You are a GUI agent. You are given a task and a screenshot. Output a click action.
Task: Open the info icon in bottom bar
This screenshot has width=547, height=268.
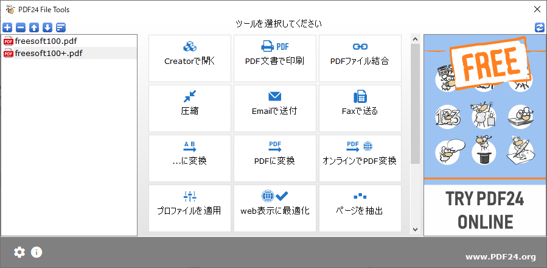coord(37,252)
